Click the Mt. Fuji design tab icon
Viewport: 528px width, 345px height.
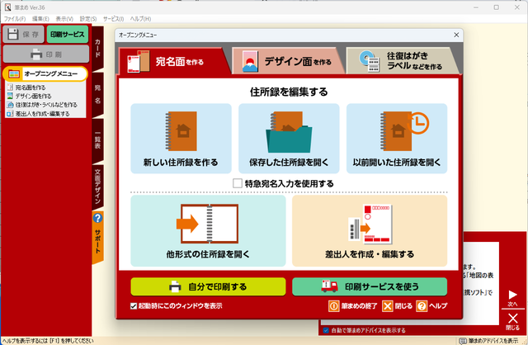tap(250, 62)
